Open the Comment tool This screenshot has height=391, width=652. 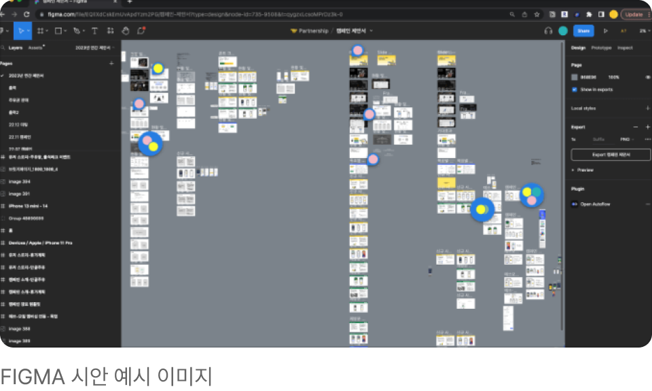coord(141,31)
